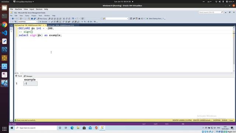Click the Show Applications grid icon
Screen dimensions: 236x133
(4, 129)
